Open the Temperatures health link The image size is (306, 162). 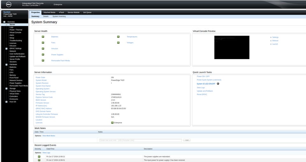pyautogui.click(x=132, y=37)
